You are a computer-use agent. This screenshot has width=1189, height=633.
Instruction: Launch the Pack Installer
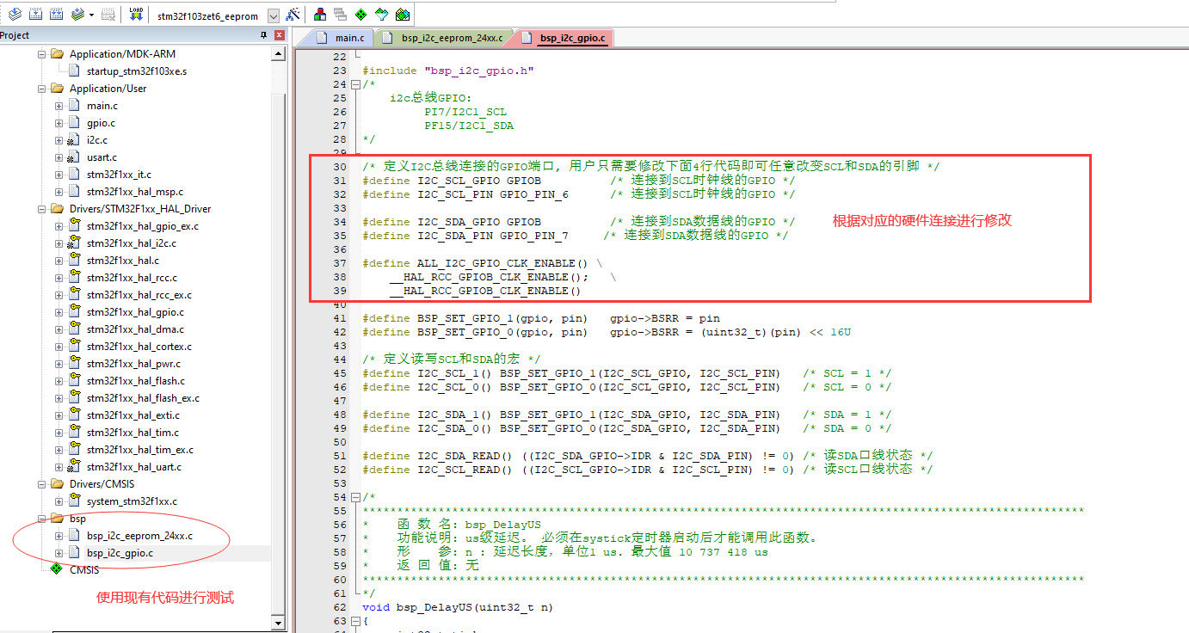pyautogui.click(x=403, y=13)
